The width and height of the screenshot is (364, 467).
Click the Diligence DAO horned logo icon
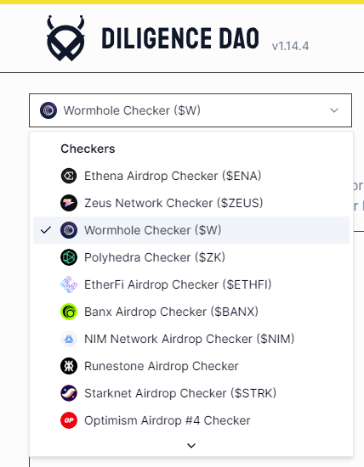65,38
